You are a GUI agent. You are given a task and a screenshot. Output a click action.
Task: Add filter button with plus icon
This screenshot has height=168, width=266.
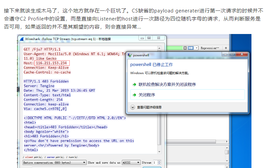226,48
